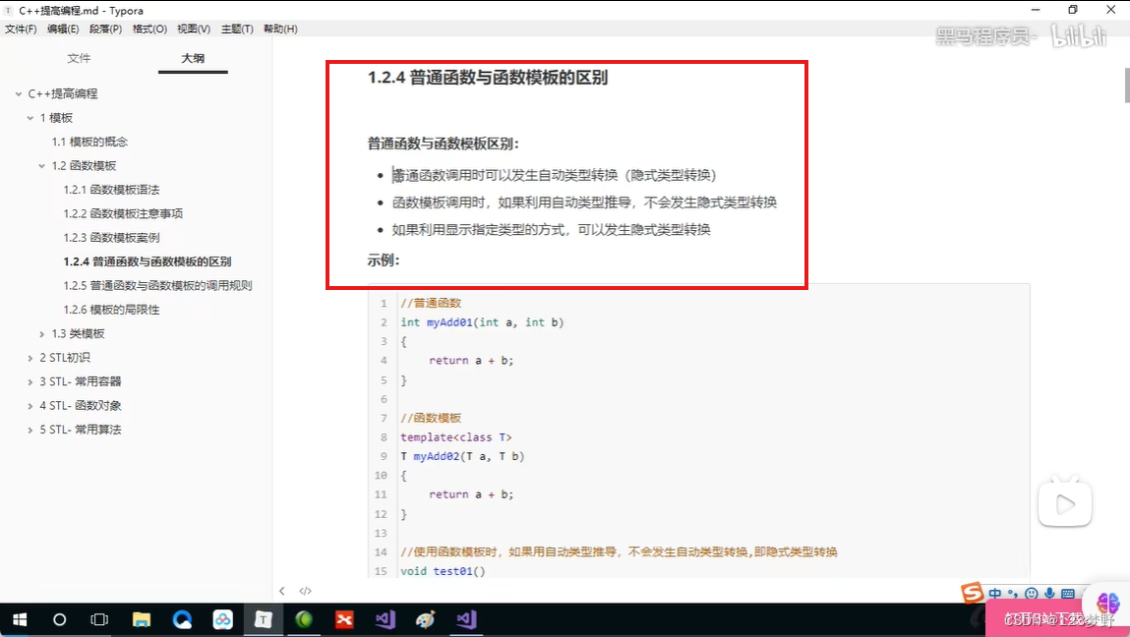Expand the 2 STL初识 section
Screen dimensions: 1130x637
click(30, 357)
